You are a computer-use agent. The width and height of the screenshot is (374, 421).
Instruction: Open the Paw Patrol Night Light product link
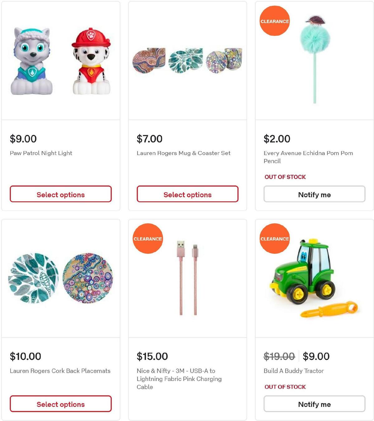[x=41, y=153]
